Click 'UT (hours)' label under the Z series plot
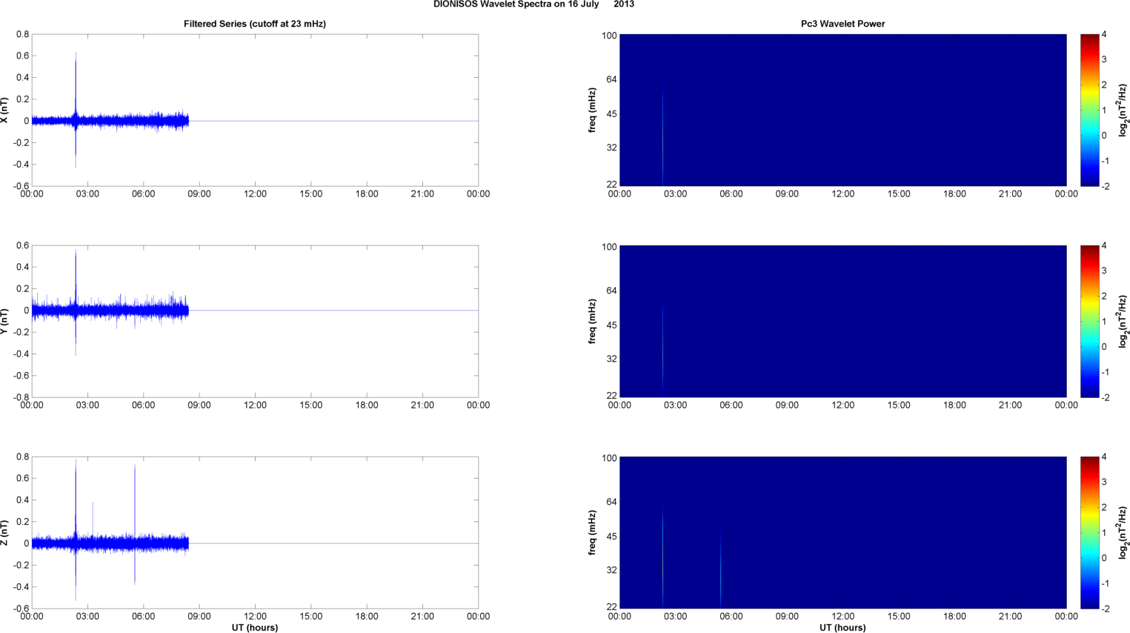Image resolution: width=1130 pixels, height=633 pixels. point(255,627)
